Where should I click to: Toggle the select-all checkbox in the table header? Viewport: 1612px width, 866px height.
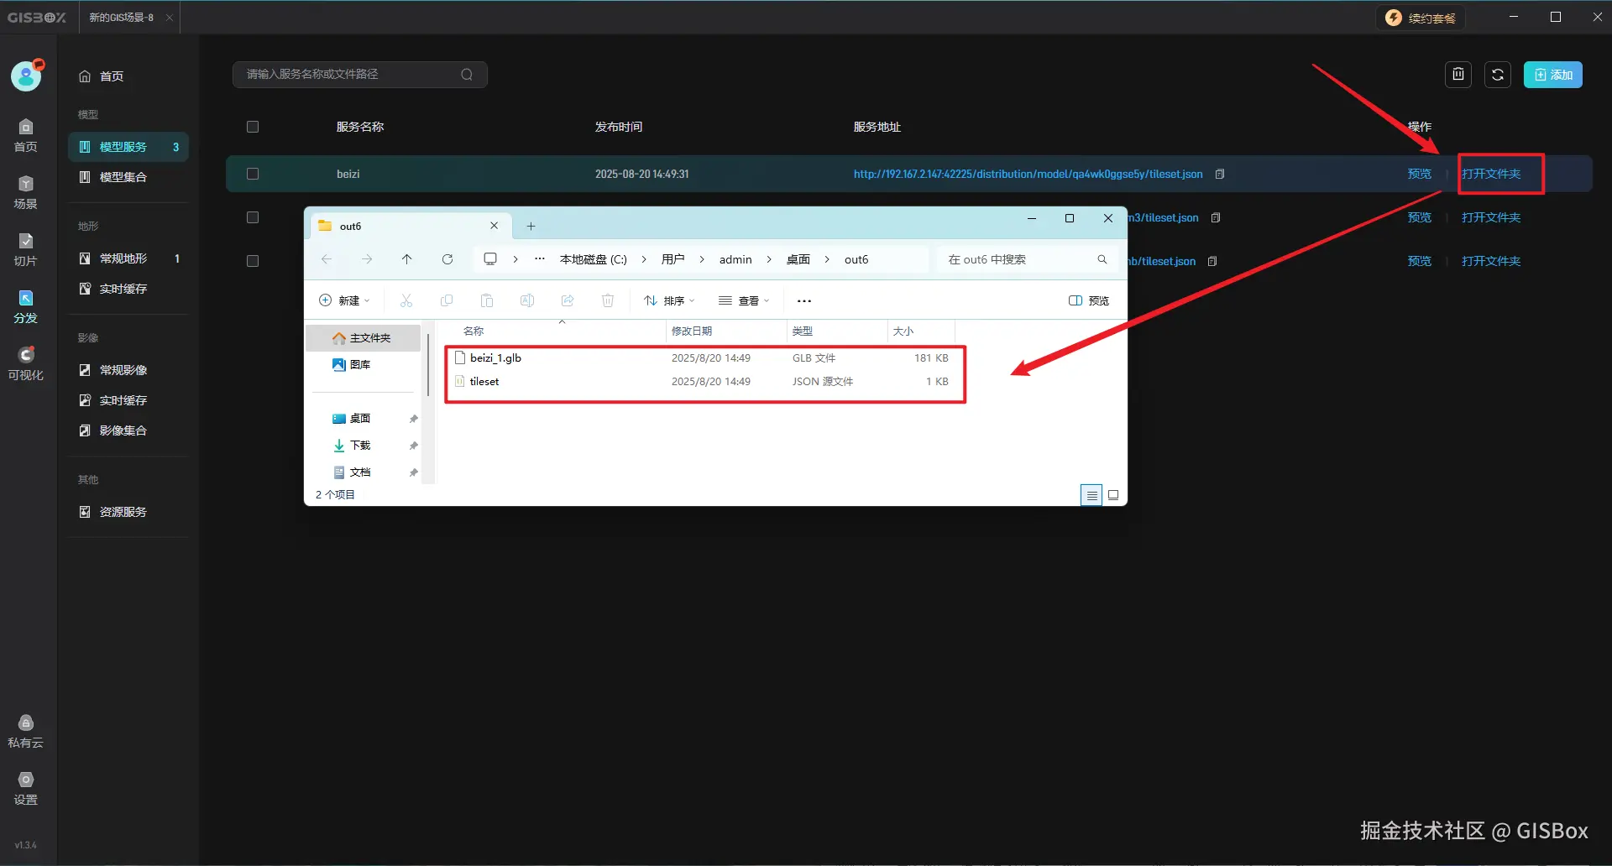tap(253, 127)
